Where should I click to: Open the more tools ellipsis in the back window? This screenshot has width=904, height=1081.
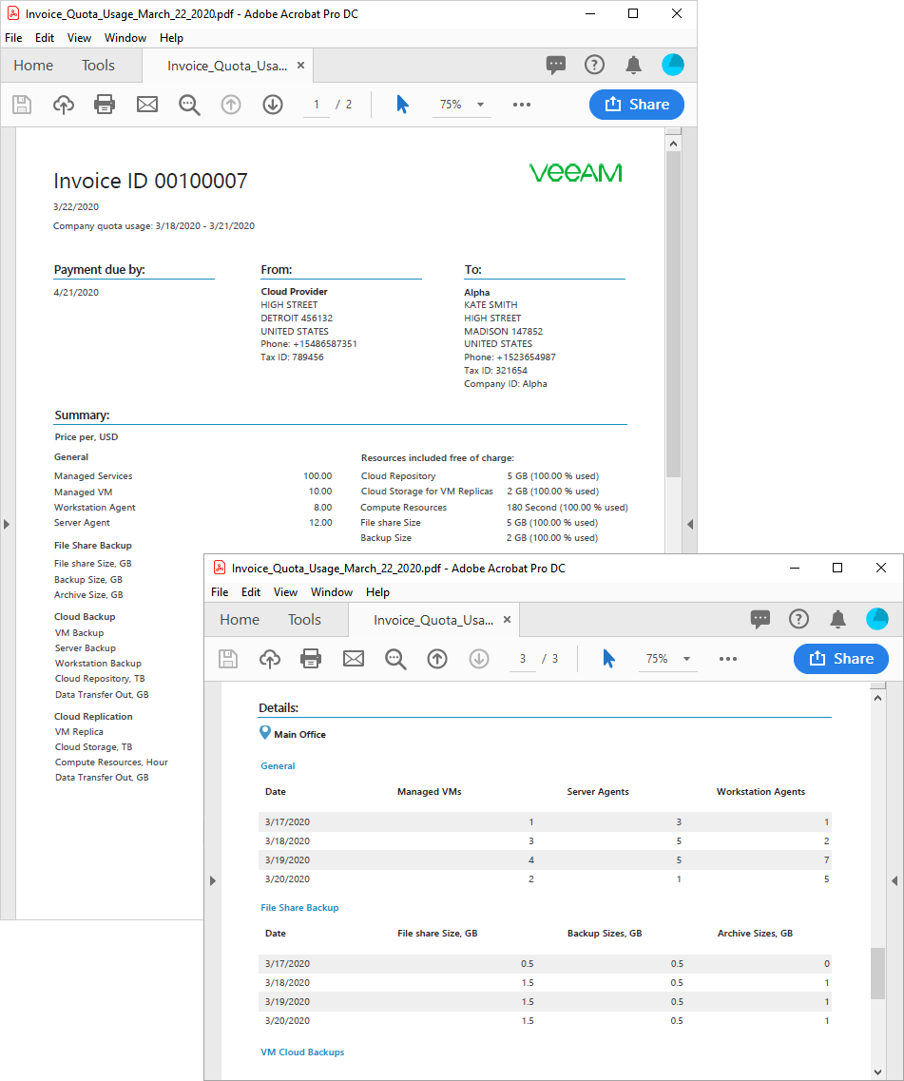[522, 105]
